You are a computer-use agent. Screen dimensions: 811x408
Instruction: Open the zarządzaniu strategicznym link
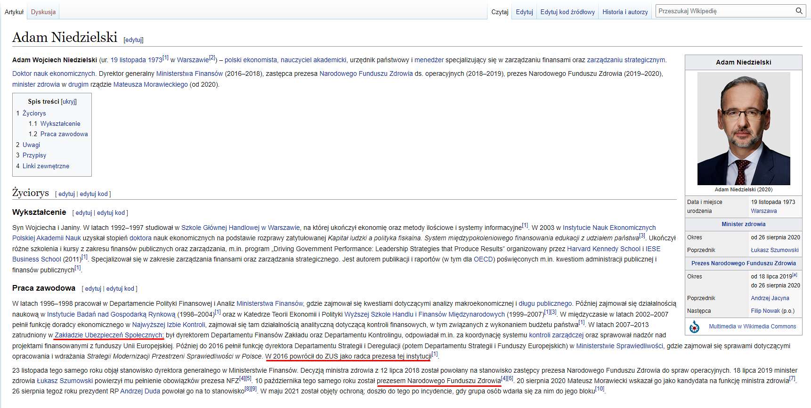(626, 60)
